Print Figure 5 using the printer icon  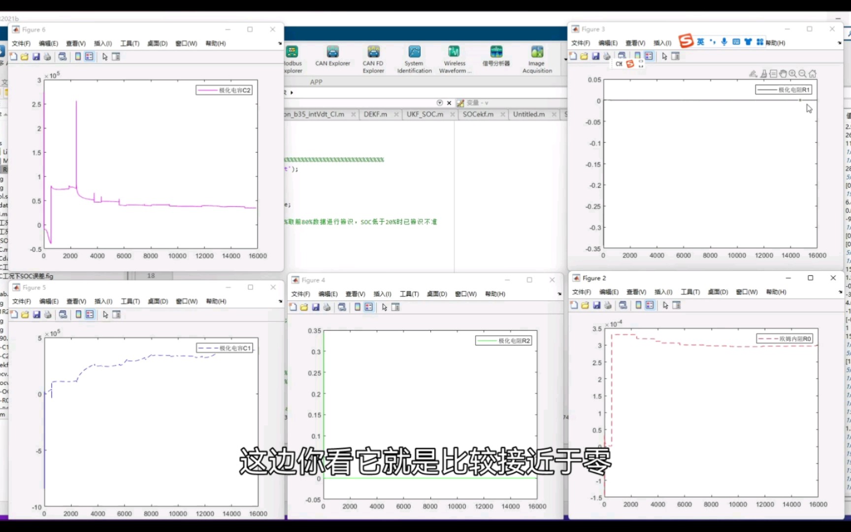click(48, 314)
